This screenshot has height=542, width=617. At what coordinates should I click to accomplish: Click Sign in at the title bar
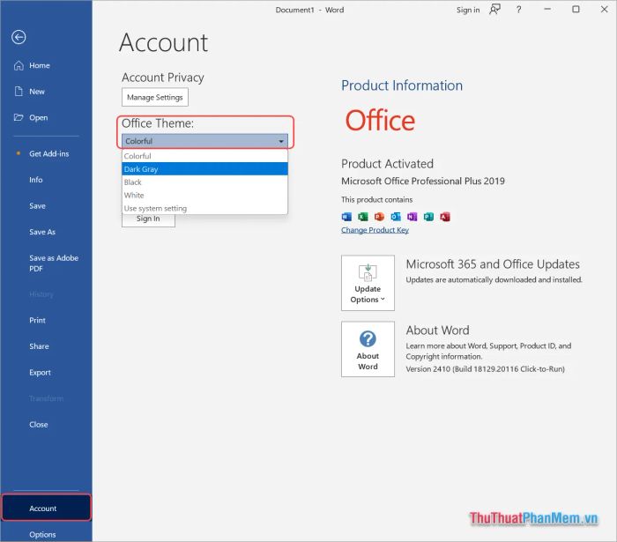coord(468,10)
